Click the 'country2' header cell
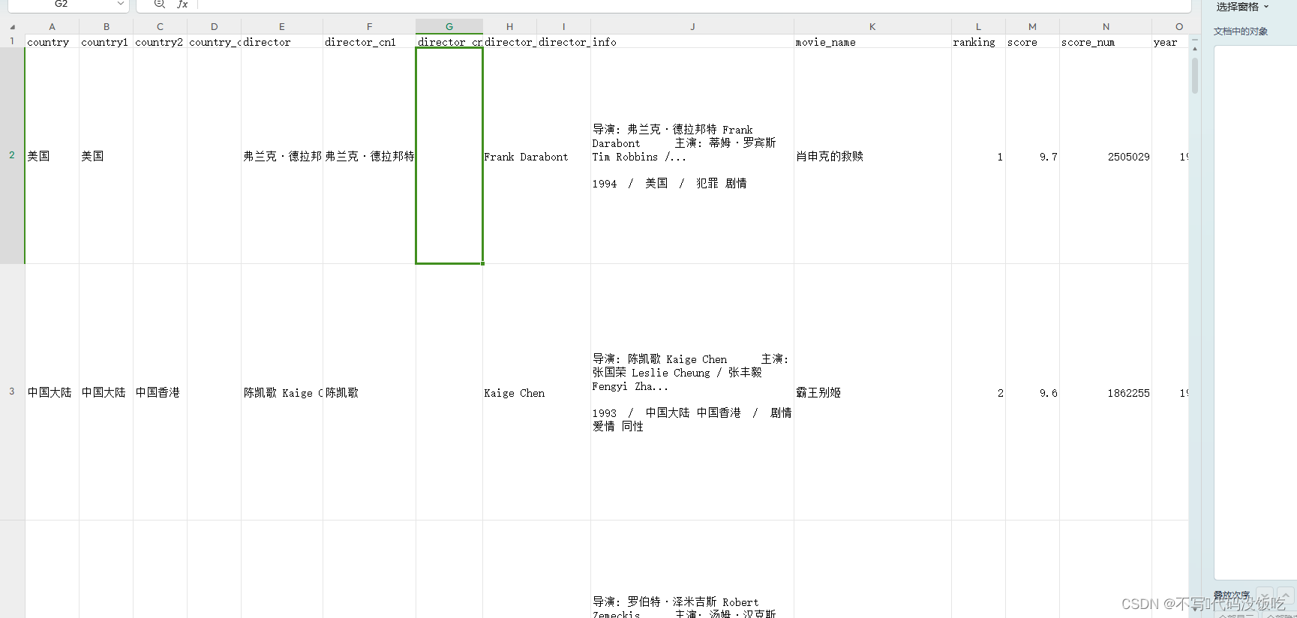The image size is (1297, 618). 160,42
